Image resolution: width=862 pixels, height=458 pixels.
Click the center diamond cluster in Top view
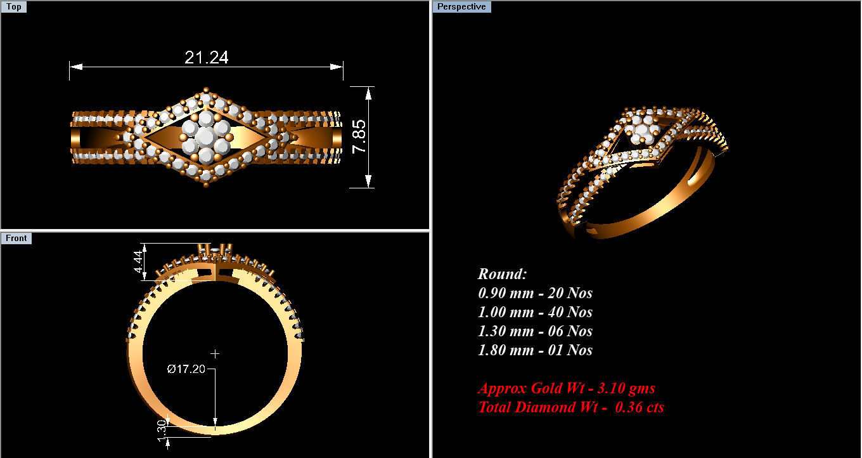click(x=206, y=137)
